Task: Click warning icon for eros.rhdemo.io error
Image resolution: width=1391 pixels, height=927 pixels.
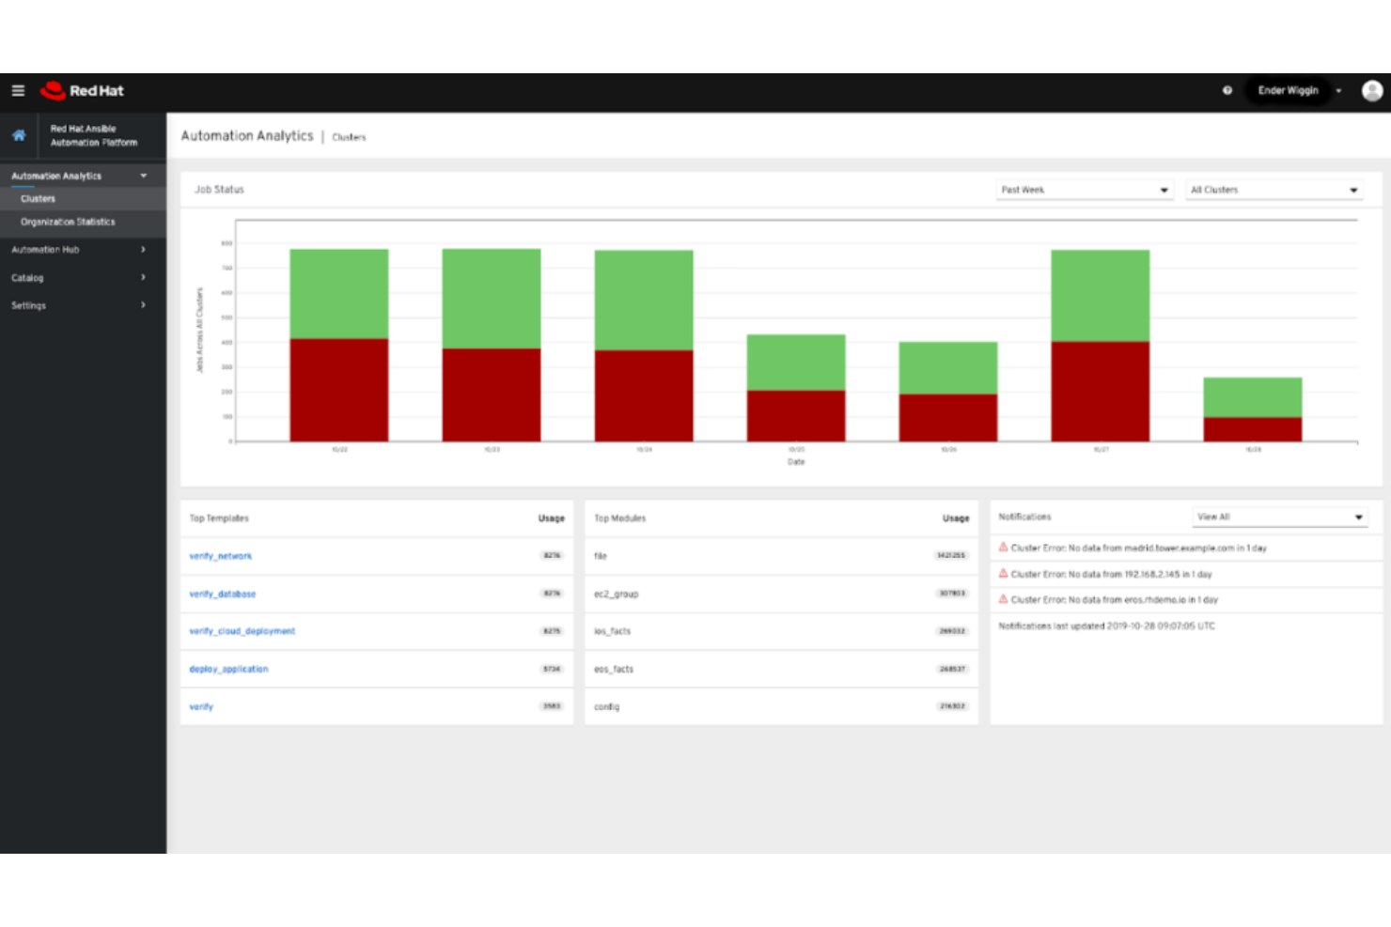Action: point(1003,599)
